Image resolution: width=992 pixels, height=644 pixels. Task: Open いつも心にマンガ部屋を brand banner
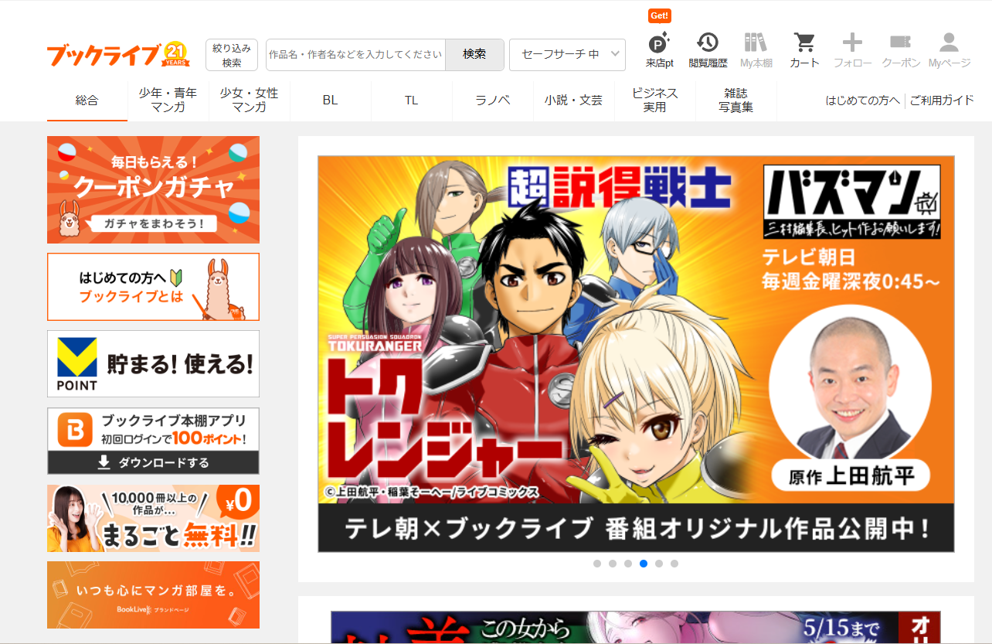coord(153,595)
